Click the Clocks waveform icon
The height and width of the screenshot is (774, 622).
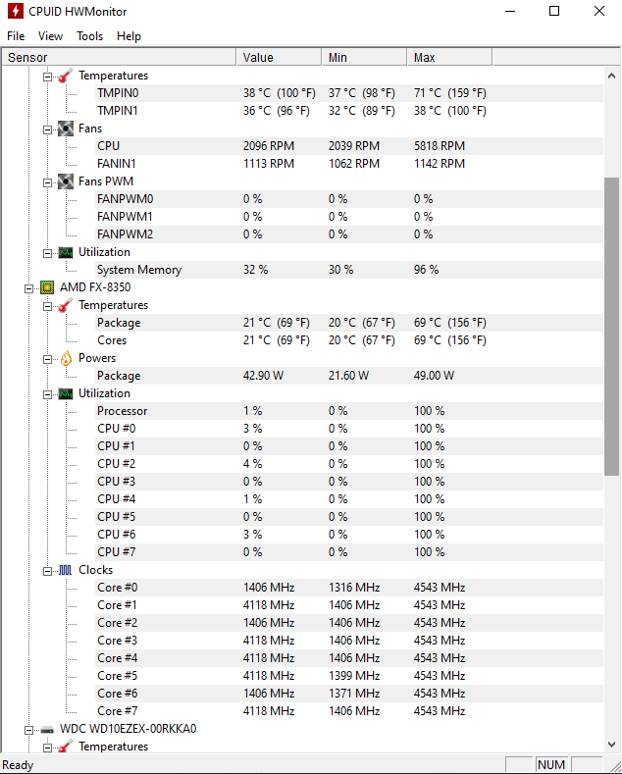point(66,570)
